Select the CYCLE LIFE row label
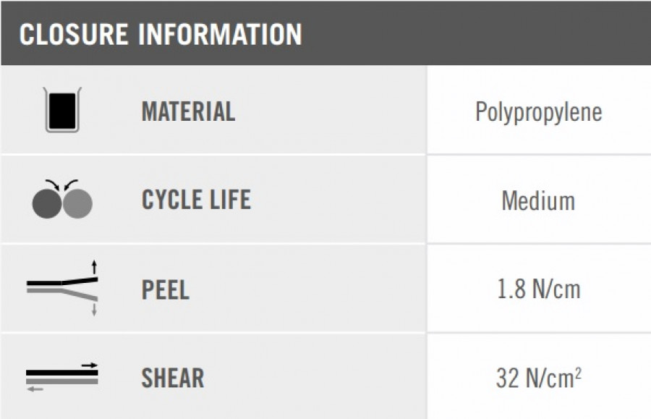651x419 pixels. tap(196, 199)
